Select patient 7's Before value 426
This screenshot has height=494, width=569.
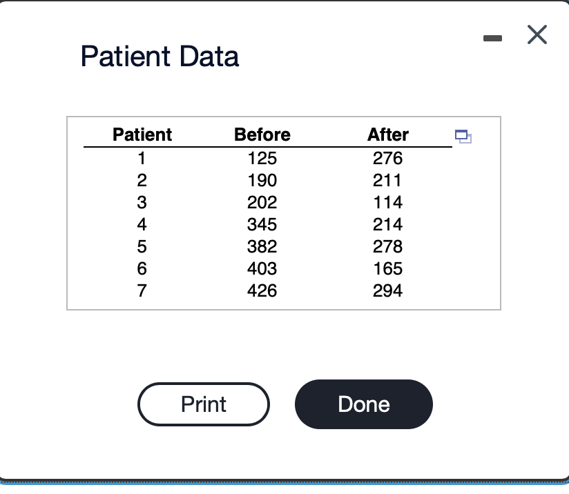[263, 290]
